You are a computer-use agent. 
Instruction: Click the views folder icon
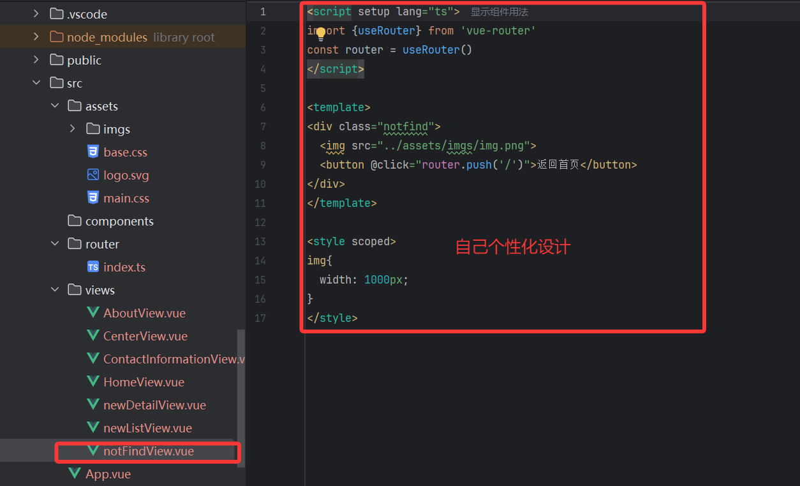coord(75,290)
